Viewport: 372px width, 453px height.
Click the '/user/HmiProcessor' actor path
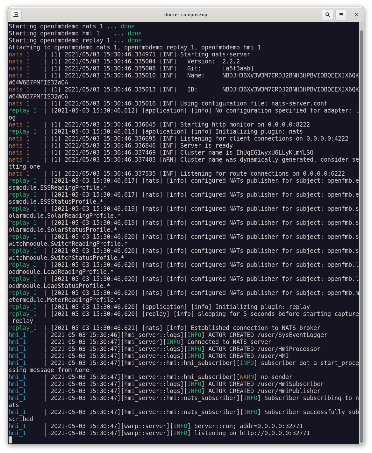(289, 349)
